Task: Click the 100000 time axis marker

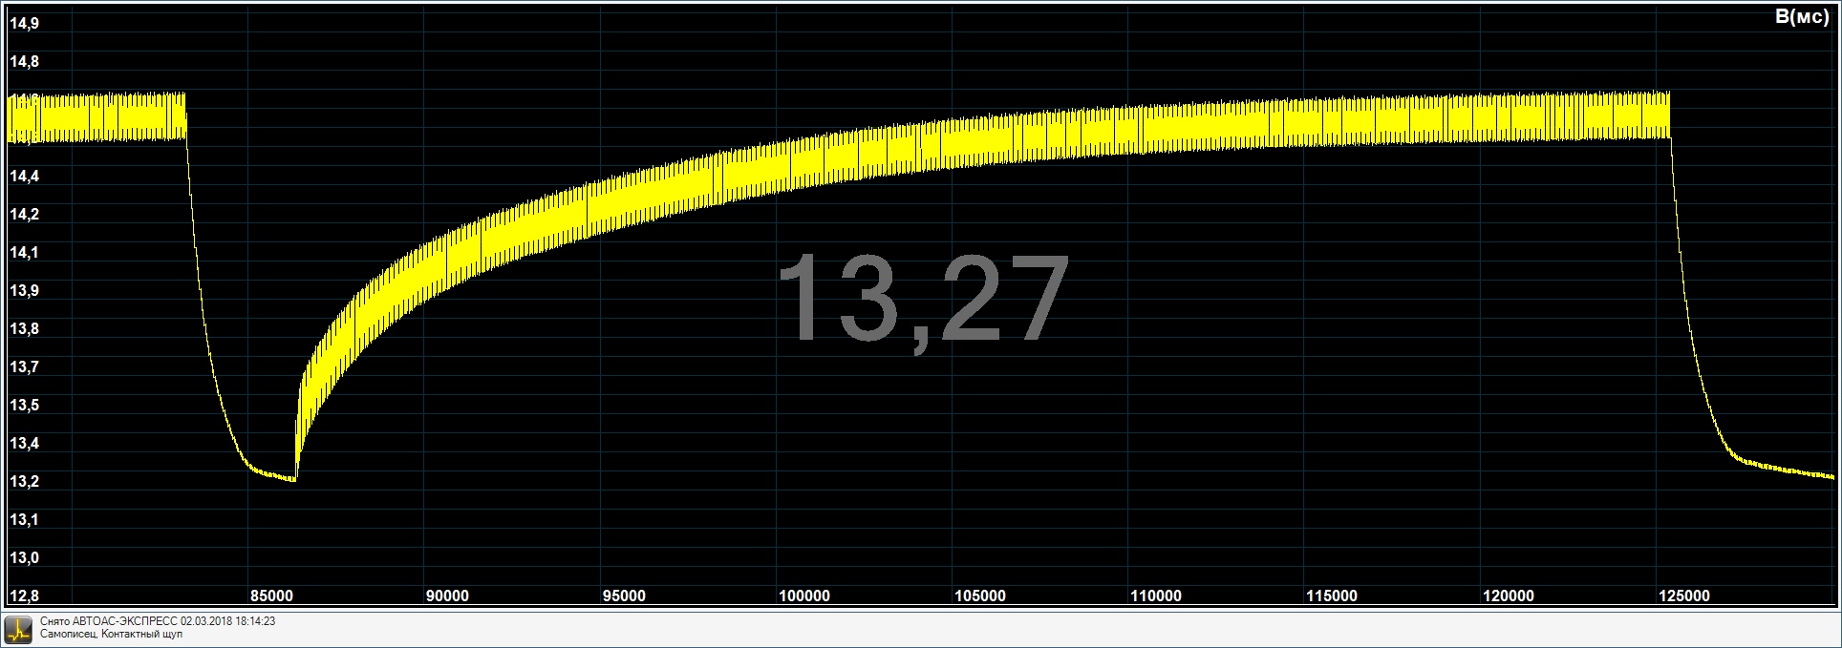Action: click(803, 596)
